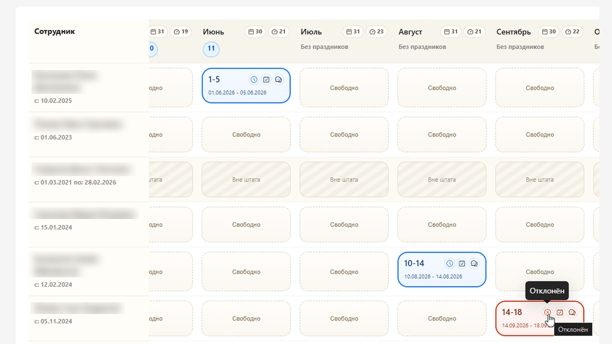Click 'Без праздников' under Август
The width and height of the screenshot is (612, 344).
point(422,47)
